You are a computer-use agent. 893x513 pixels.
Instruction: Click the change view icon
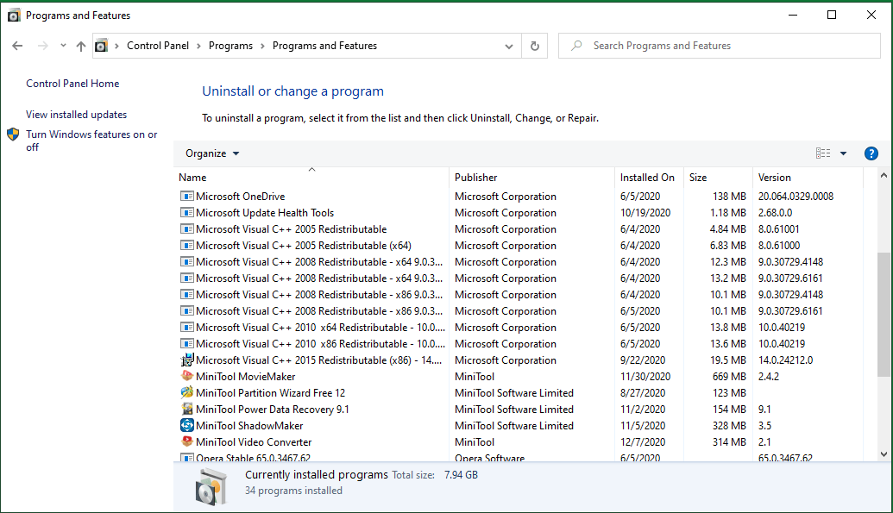pyautogui.click(x=823, y=153)
